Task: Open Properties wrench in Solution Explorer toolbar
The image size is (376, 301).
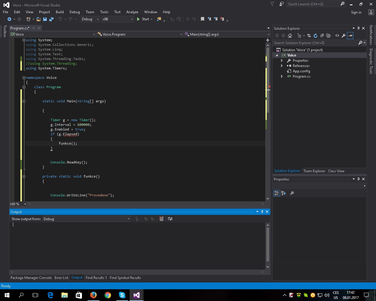Action: [x=343, y=36]
